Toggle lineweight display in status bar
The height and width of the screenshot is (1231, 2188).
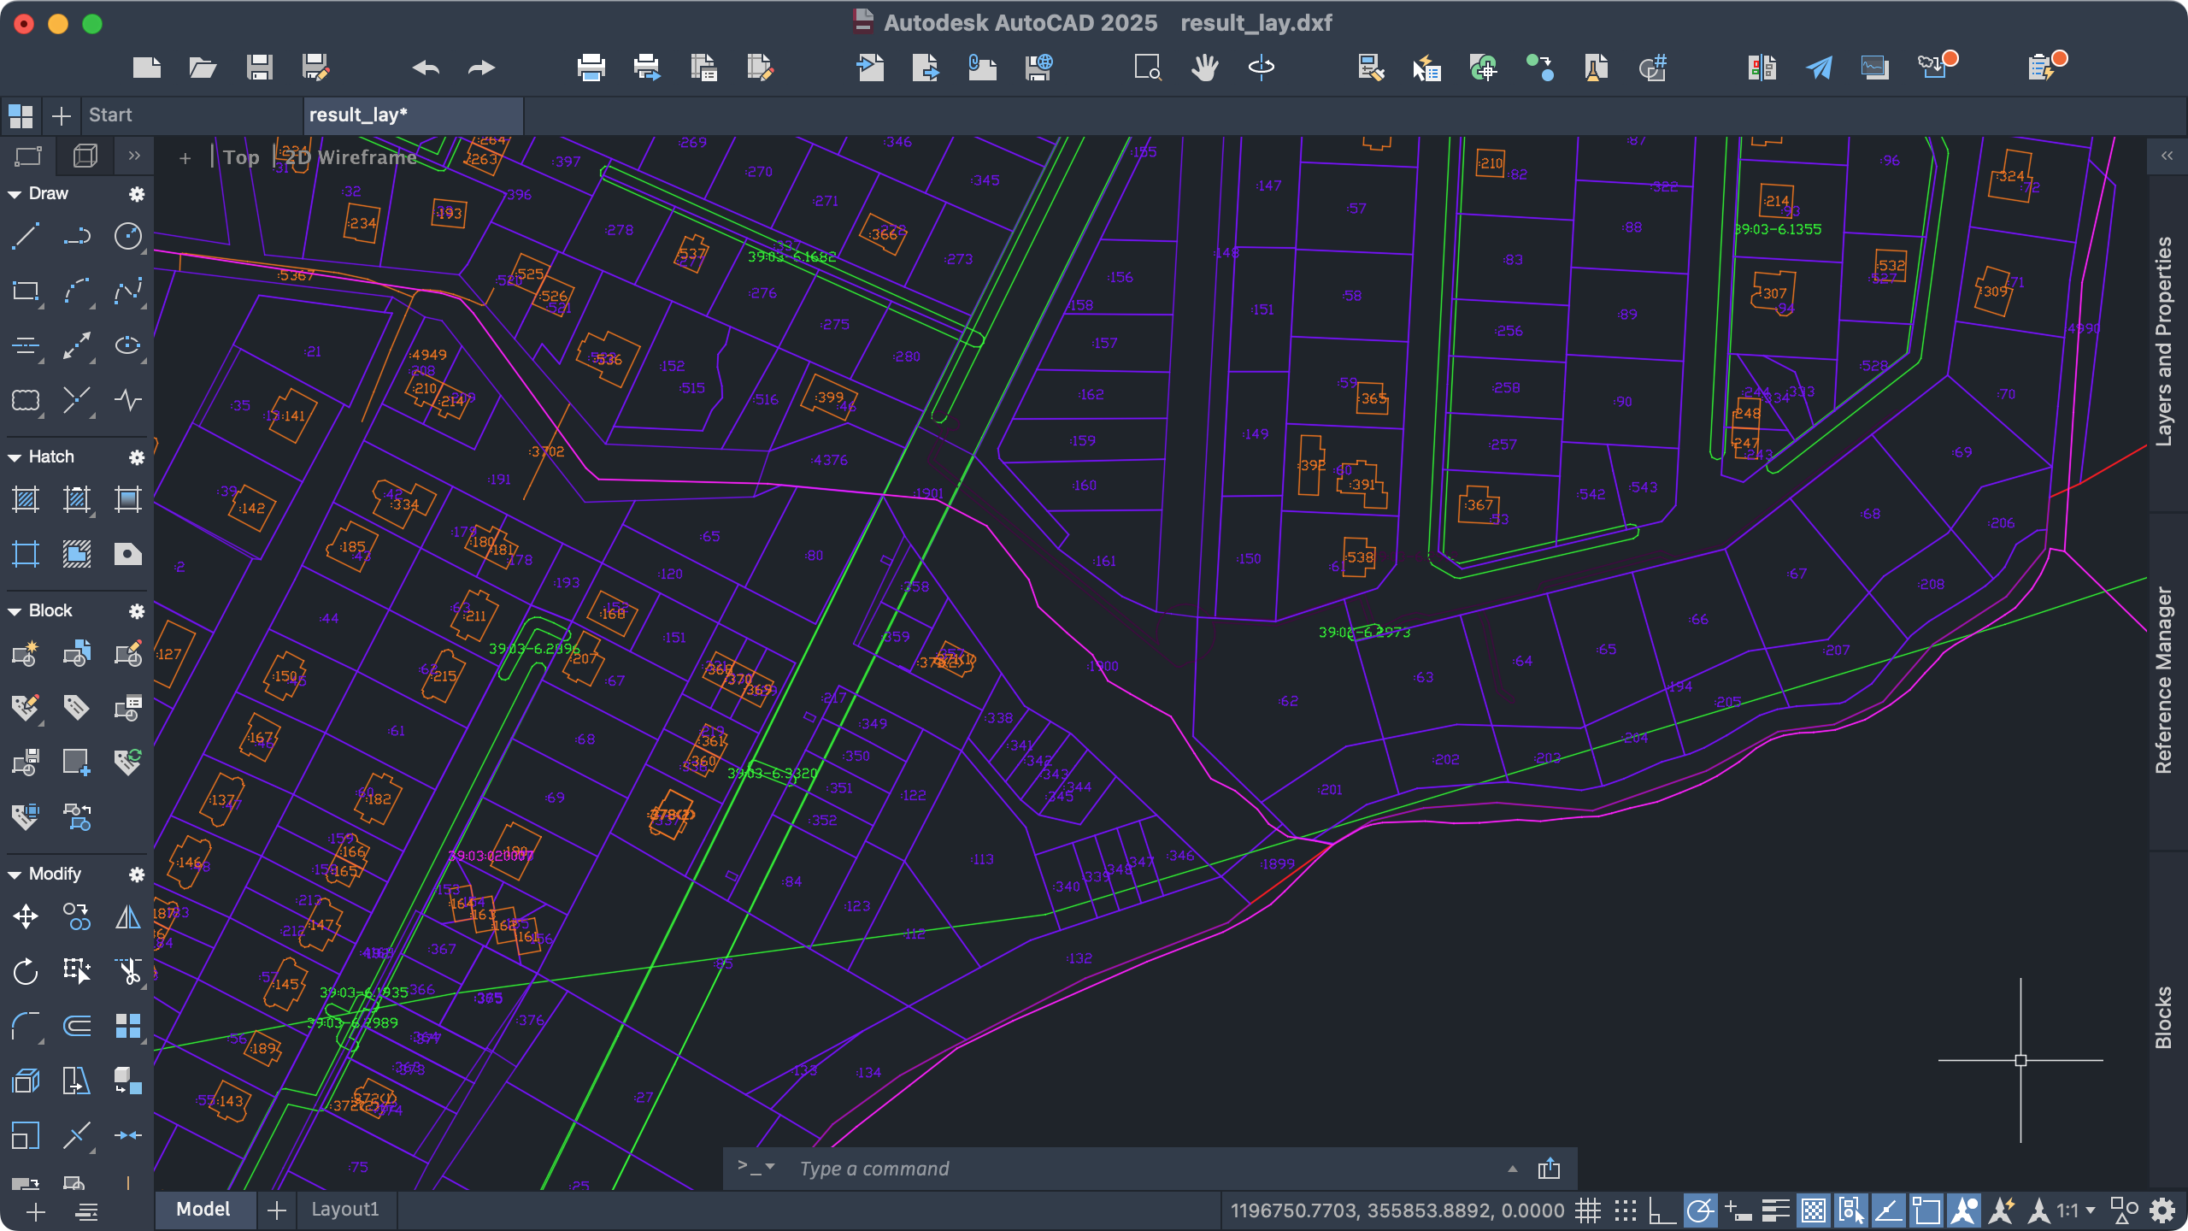click(x=1775, y=1210)
